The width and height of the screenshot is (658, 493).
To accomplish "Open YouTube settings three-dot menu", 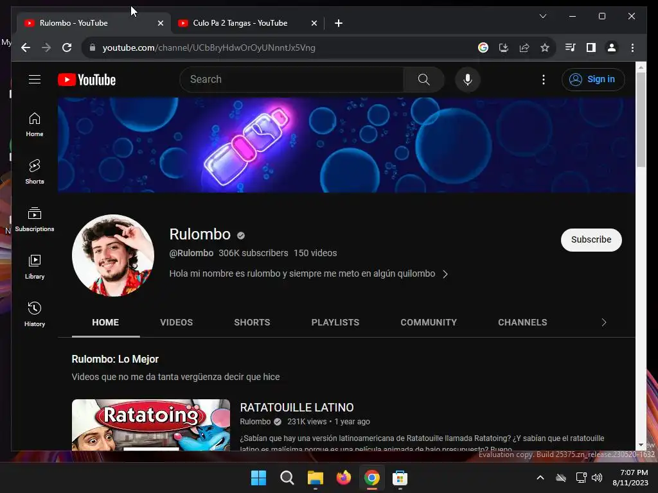I will pos(544,79).
